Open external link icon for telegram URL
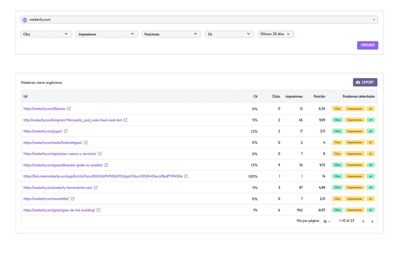 click(x=125, y=120)
